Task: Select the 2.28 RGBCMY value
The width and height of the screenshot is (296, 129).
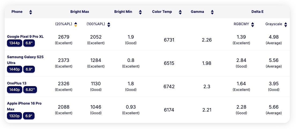Action: (x=241, y=107)
